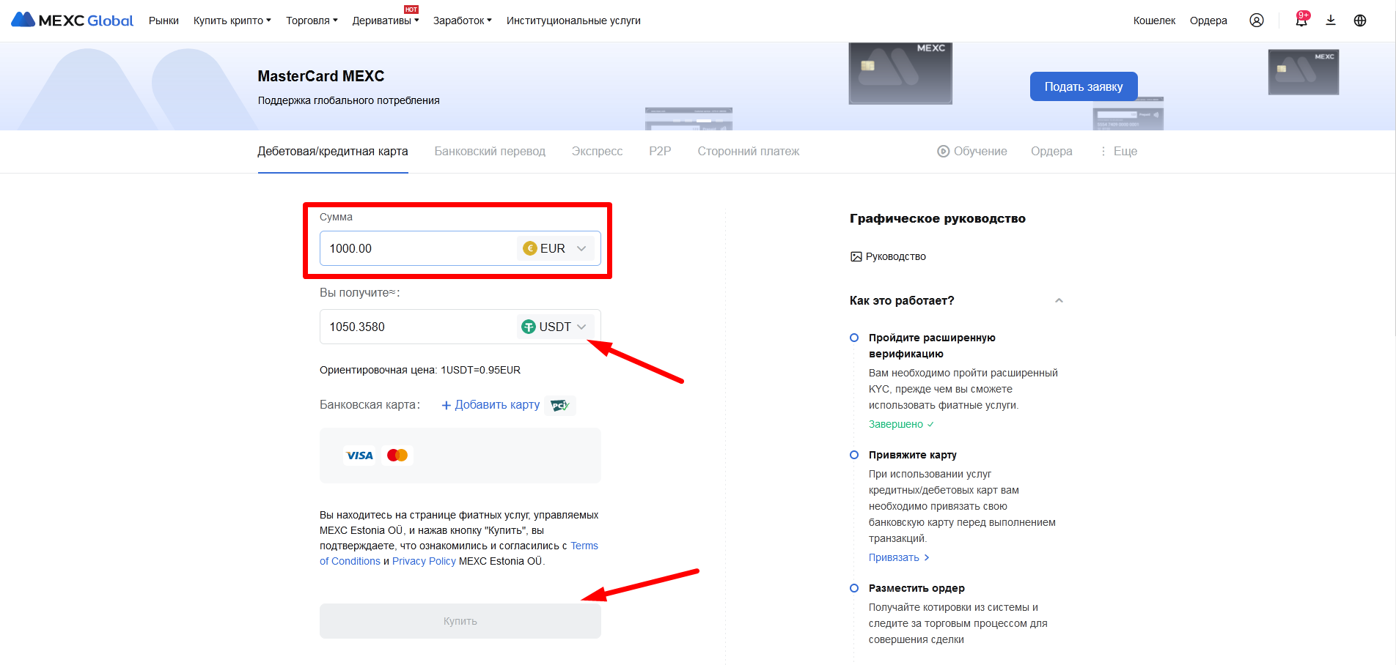Click the Разместить ордер step heading
The height and width of the screenshot is (665, 1396).
click(x=916, y=588)
